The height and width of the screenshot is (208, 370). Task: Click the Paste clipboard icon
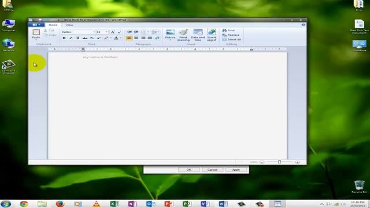pos(36,32)
